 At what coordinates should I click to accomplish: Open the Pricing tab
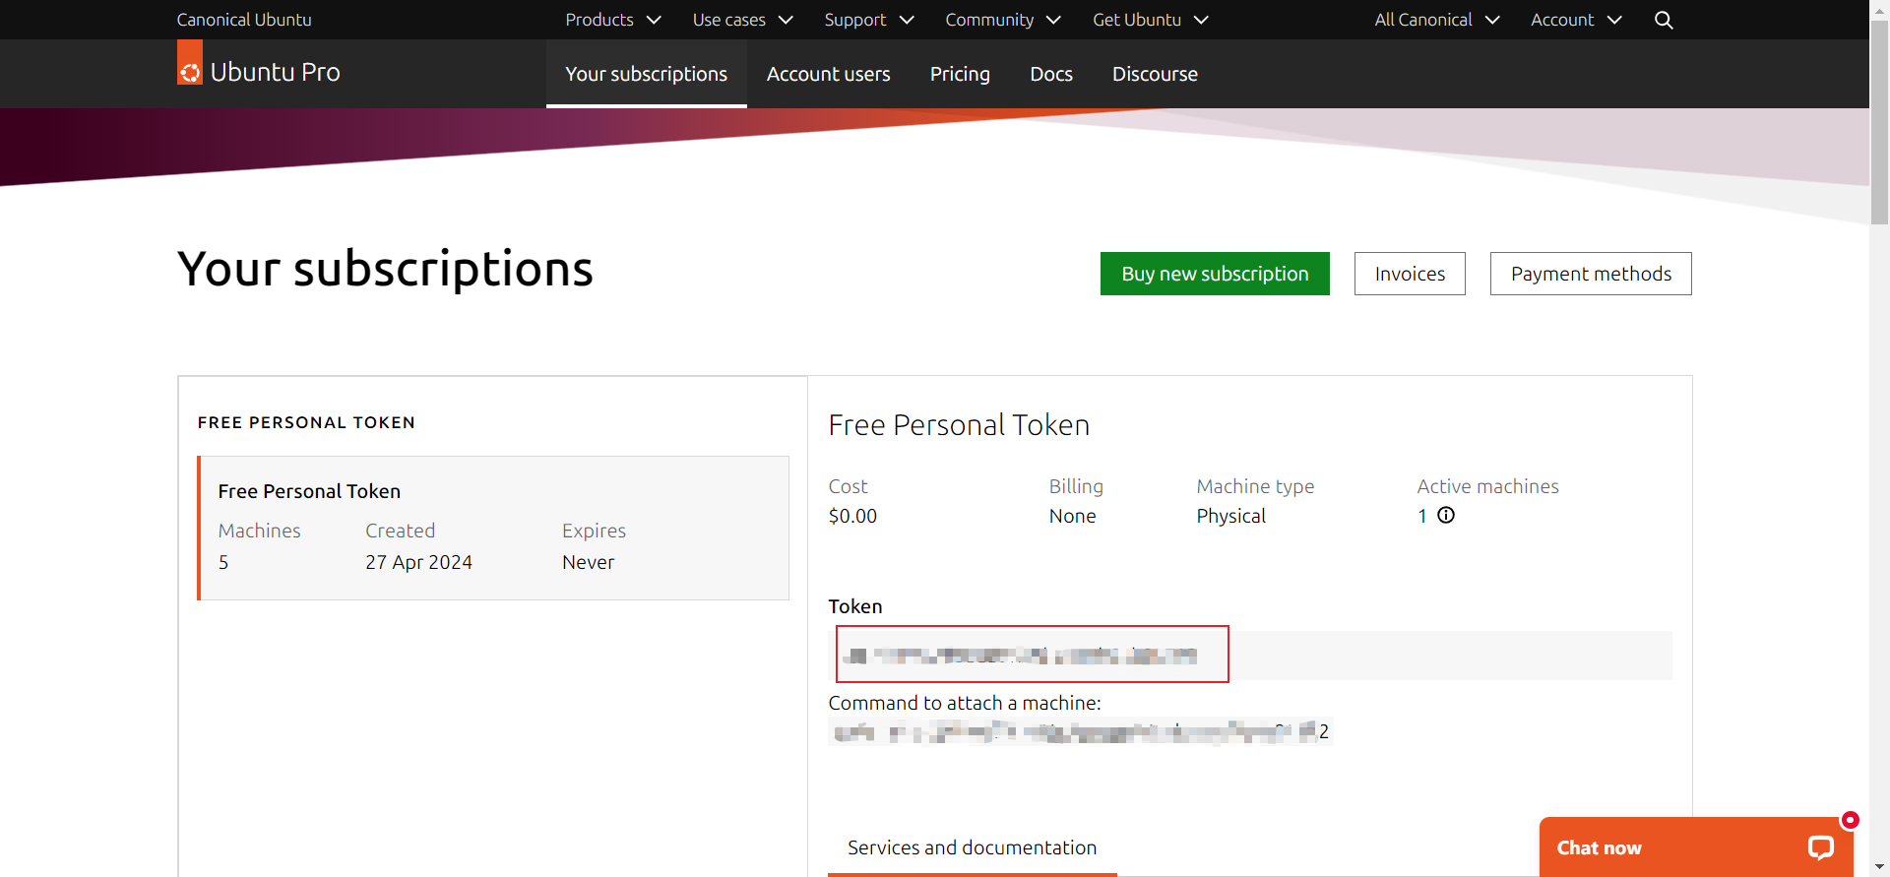(960, 74)
